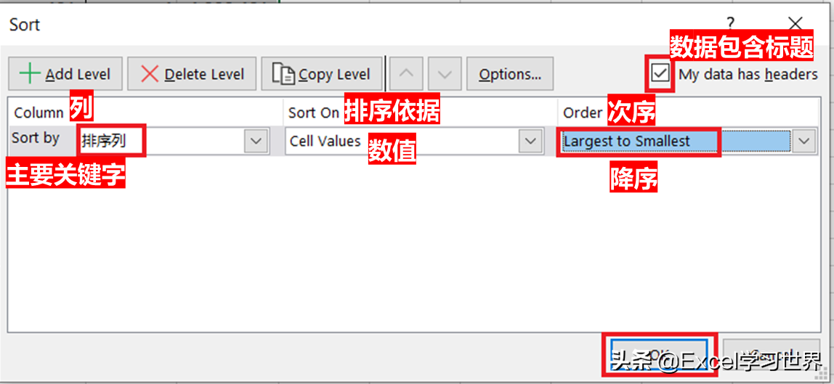Screen dimensions: 834x384
Task: Click the Copy Level pages icon
Action: pyautogui.click(x=283, y=74)
